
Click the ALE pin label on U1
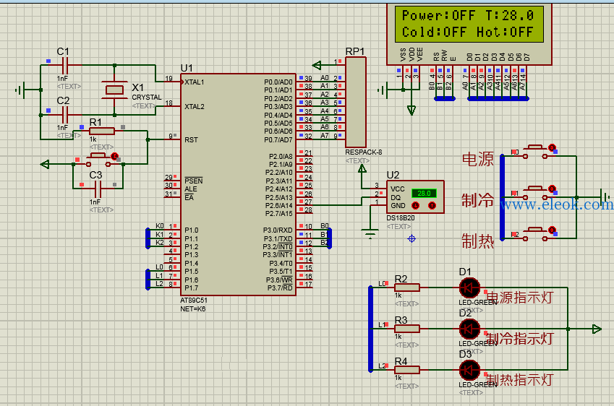coord(190,189)
